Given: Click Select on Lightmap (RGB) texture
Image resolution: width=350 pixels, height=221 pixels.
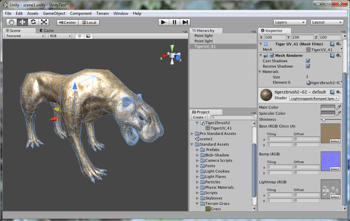Looking at the screenshot, I should pos(335,197).
